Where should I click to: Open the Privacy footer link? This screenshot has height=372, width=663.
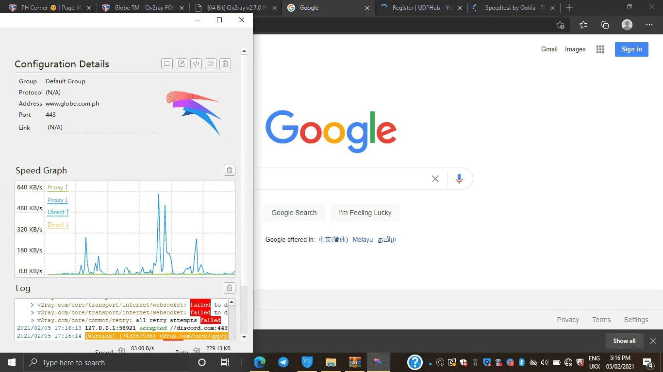pyautogui.click(x=568, y=320)
